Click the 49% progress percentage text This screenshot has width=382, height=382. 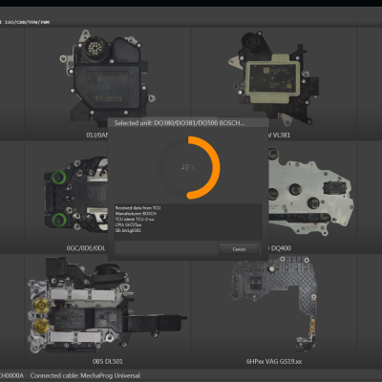pyautogui.click(x=188, y=167)
